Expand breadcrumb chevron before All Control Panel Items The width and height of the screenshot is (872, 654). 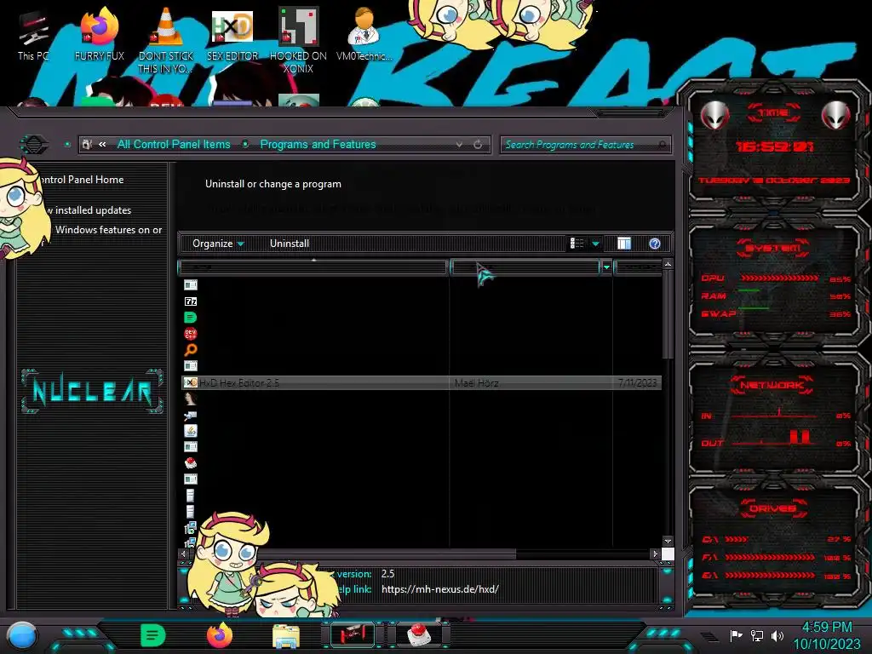102,145
